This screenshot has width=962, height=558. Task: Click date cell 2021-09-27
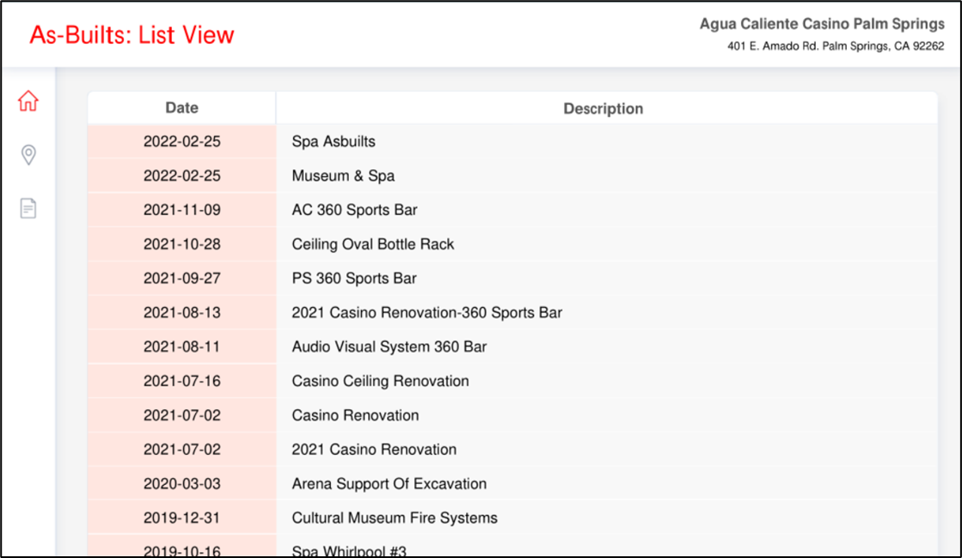coord(181,279)
